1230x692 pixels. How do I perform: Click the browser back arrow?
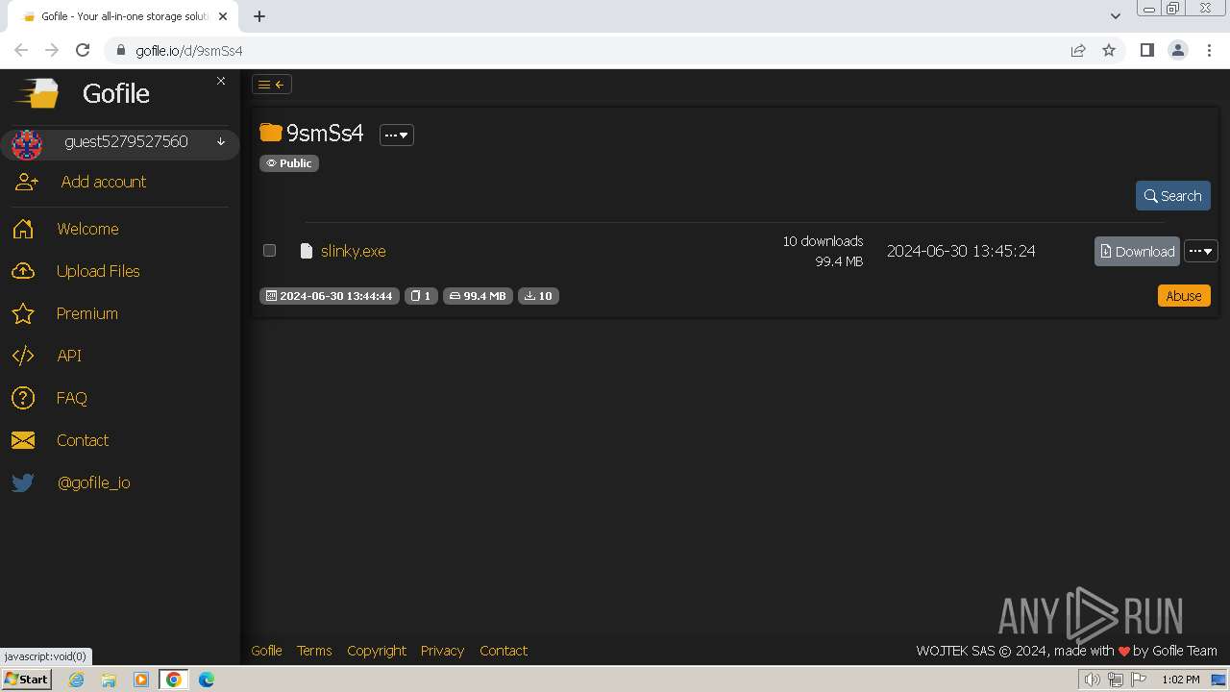(21, 51)
